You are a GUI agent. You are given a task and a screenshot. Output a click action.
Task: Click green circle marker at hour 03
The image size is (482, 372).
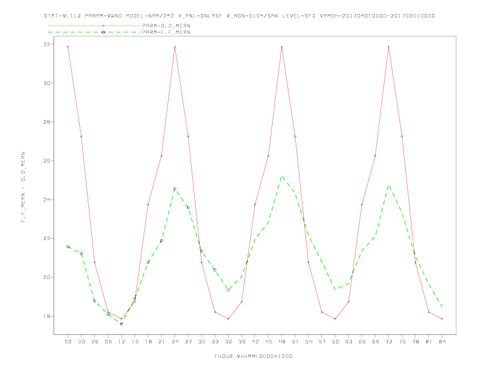click(x=81, y=253)
